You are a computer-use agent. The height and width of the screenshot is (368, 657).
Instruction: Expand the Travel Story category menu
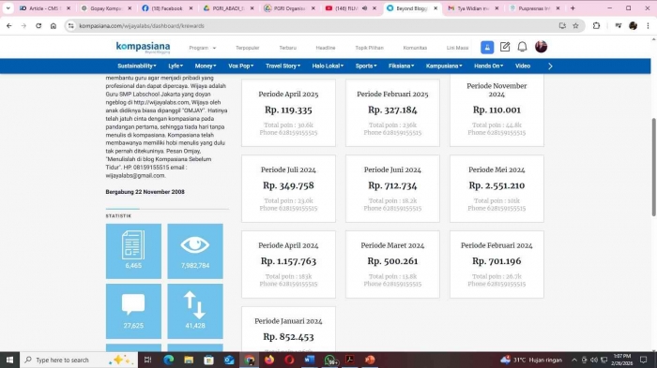[283, 66]
